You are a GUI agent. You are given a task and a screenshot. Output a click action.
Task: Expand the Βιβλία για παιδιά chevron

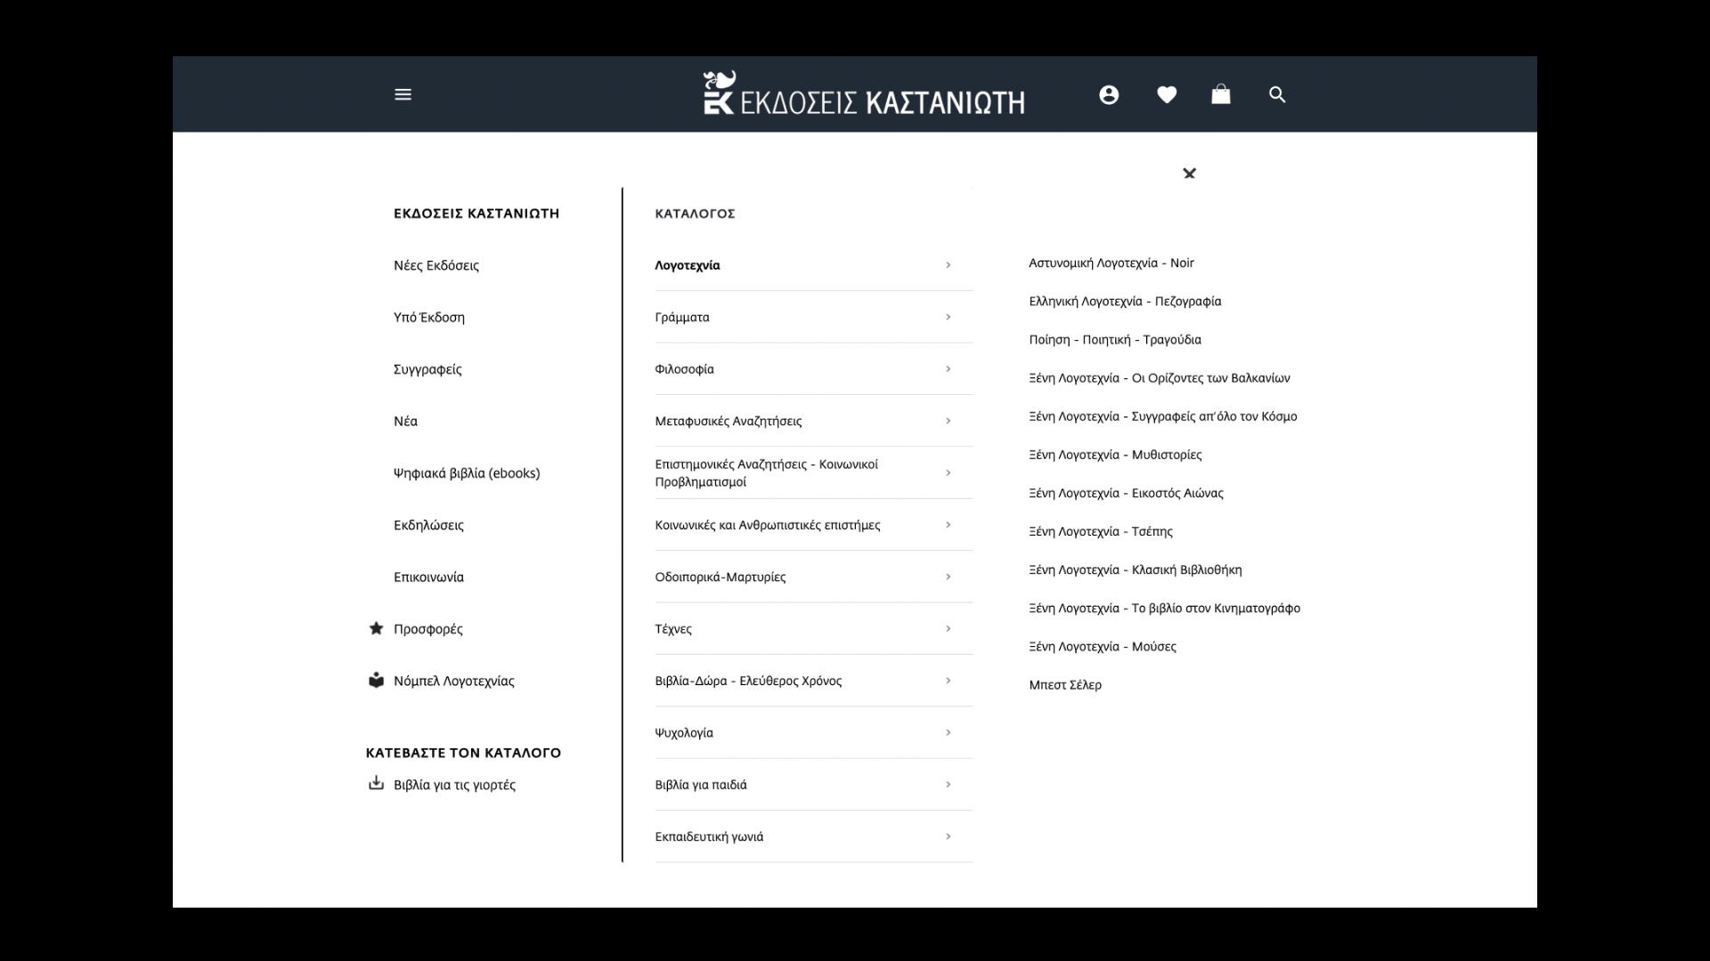[948, 784]
